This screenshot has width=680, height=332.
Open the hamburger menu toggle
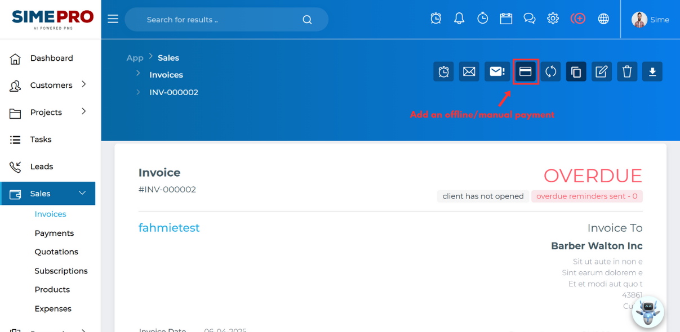coord(113,19)
